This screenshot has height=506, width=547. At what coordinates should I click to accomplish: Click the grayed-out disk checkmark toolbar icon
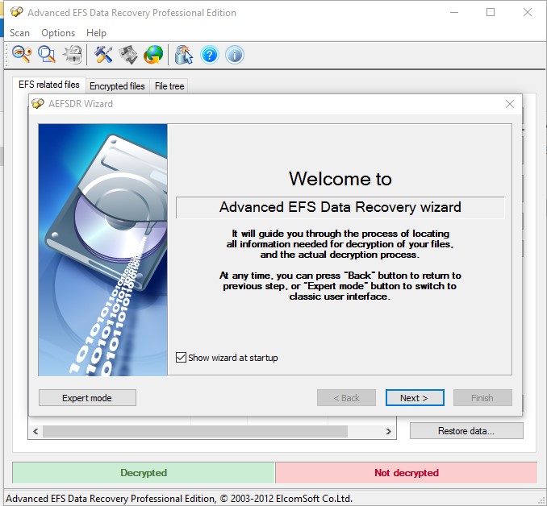(x=128, y=55)
